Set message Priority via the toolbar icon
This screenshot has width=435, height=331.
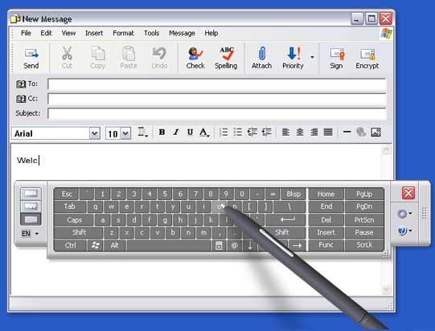[293, 59]
